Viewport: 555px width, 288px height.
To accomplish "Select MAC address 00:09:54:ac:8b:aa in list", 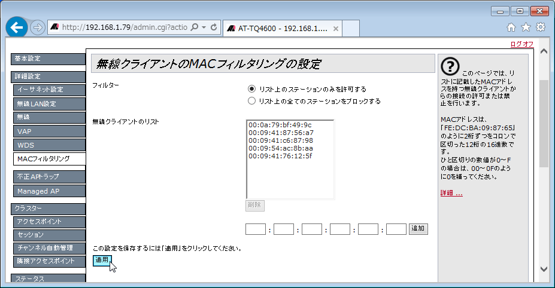I will [x=281, y=148].
